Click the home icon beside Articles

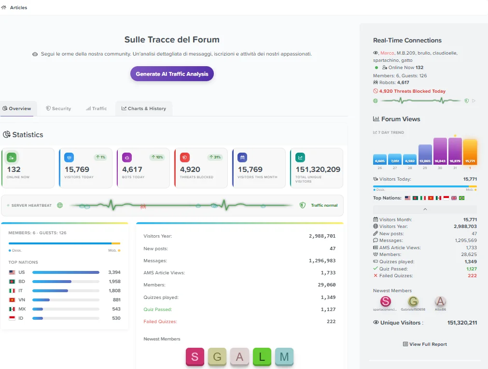[3, 7]
